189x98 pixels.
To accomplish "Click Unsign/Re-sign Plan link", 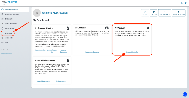I will click(52, 51).
